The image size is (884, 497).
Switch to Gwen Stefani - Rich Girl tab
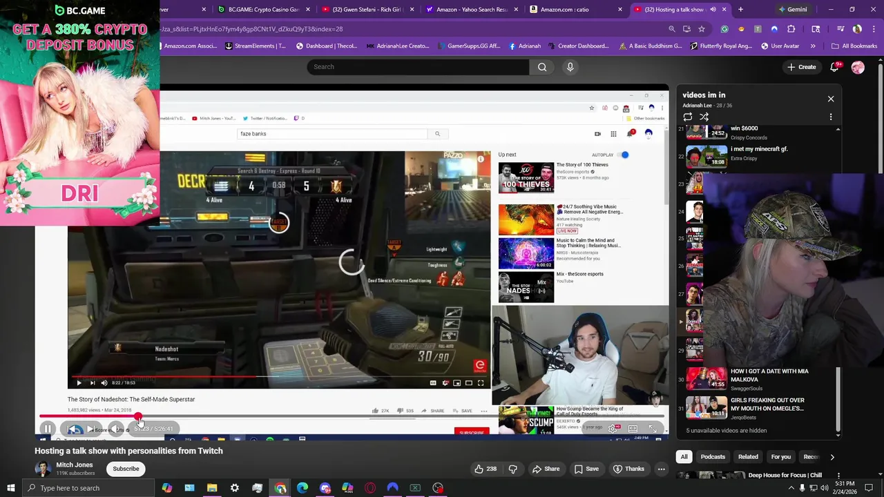(366, 10)
